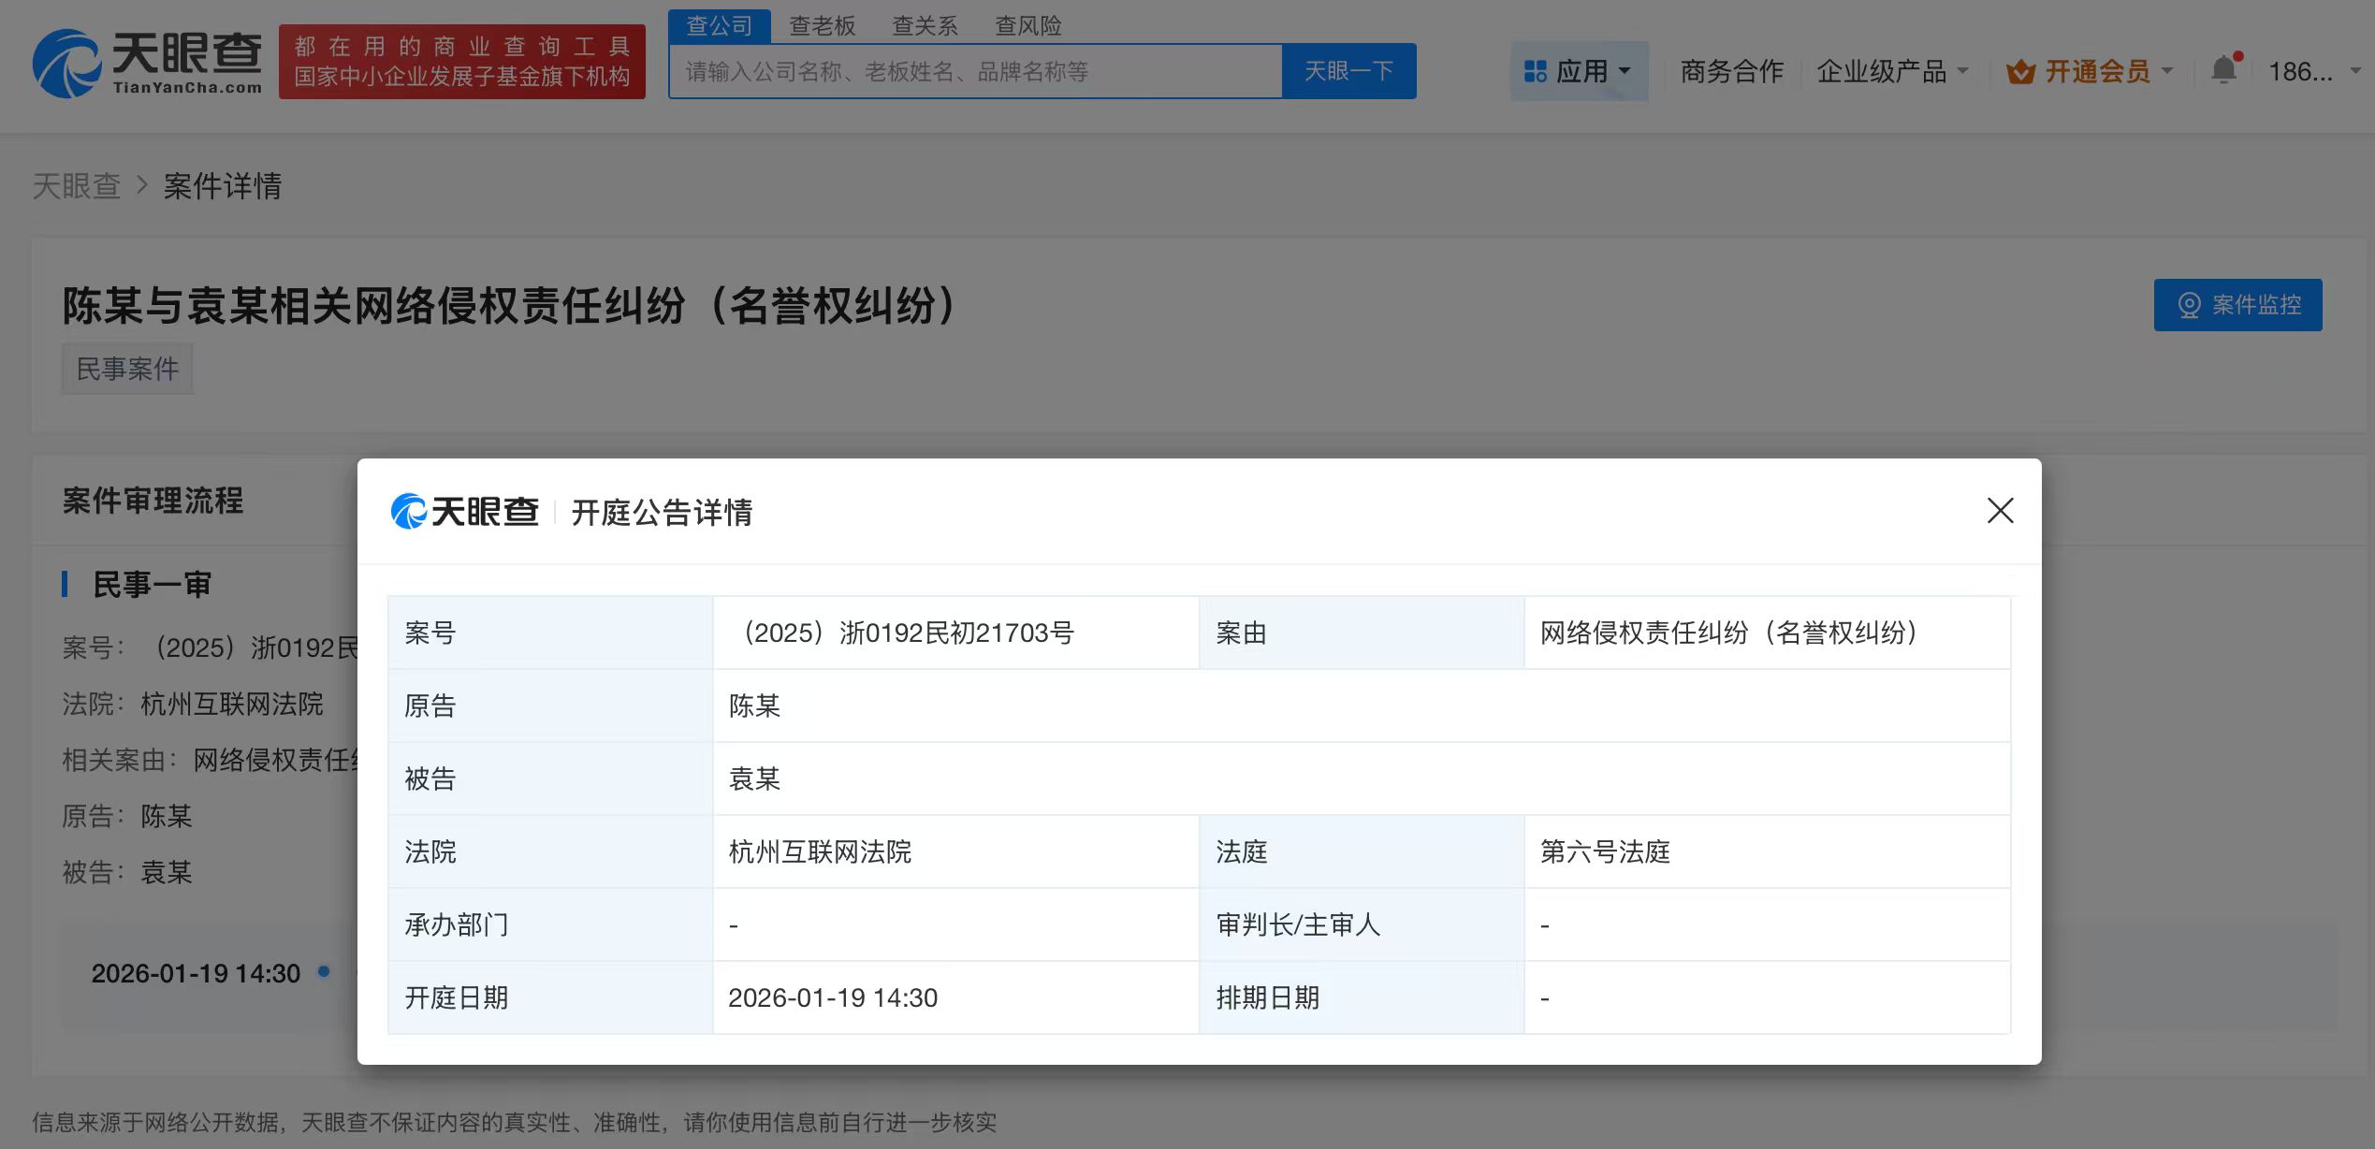
Task: Open the 商务合作 page link
Action: [x=1732, y=70]
